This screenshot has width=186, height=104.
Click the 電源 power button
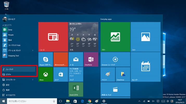[x=8, y=90]
